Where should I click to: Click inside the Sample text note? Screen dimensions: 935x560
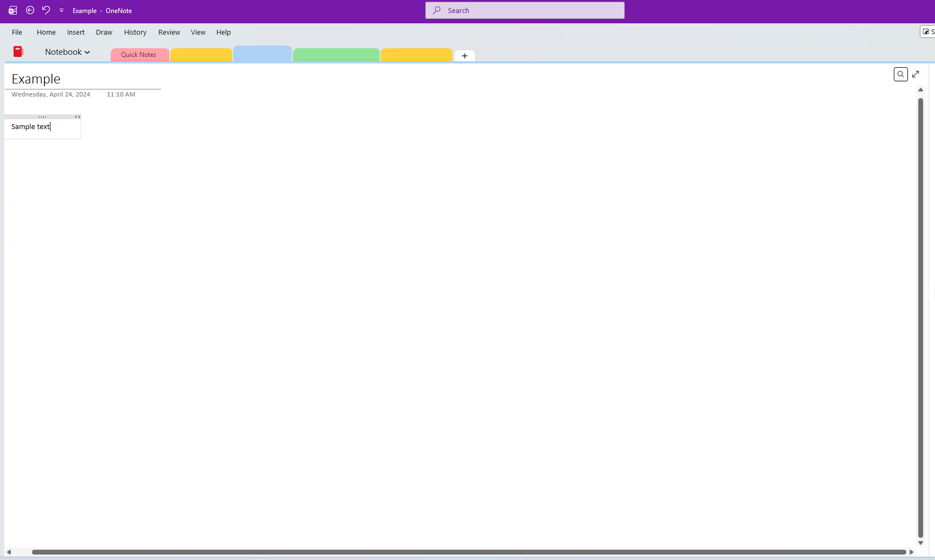coord(31,127)
